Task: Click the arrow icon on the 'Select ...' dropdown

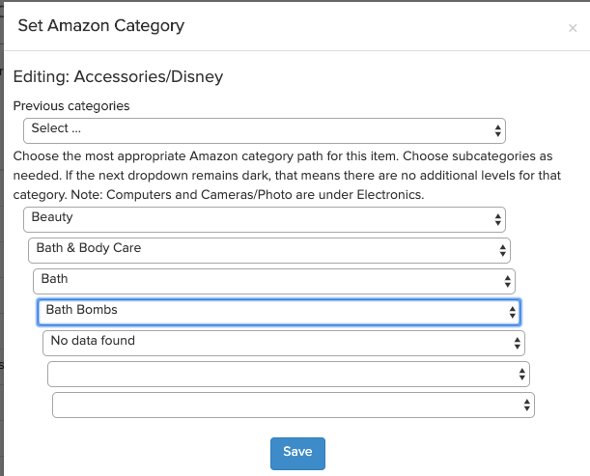Action: (497, 130)
